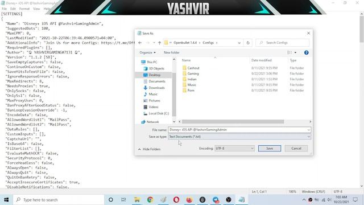Click the Save button

coord(270,148)
